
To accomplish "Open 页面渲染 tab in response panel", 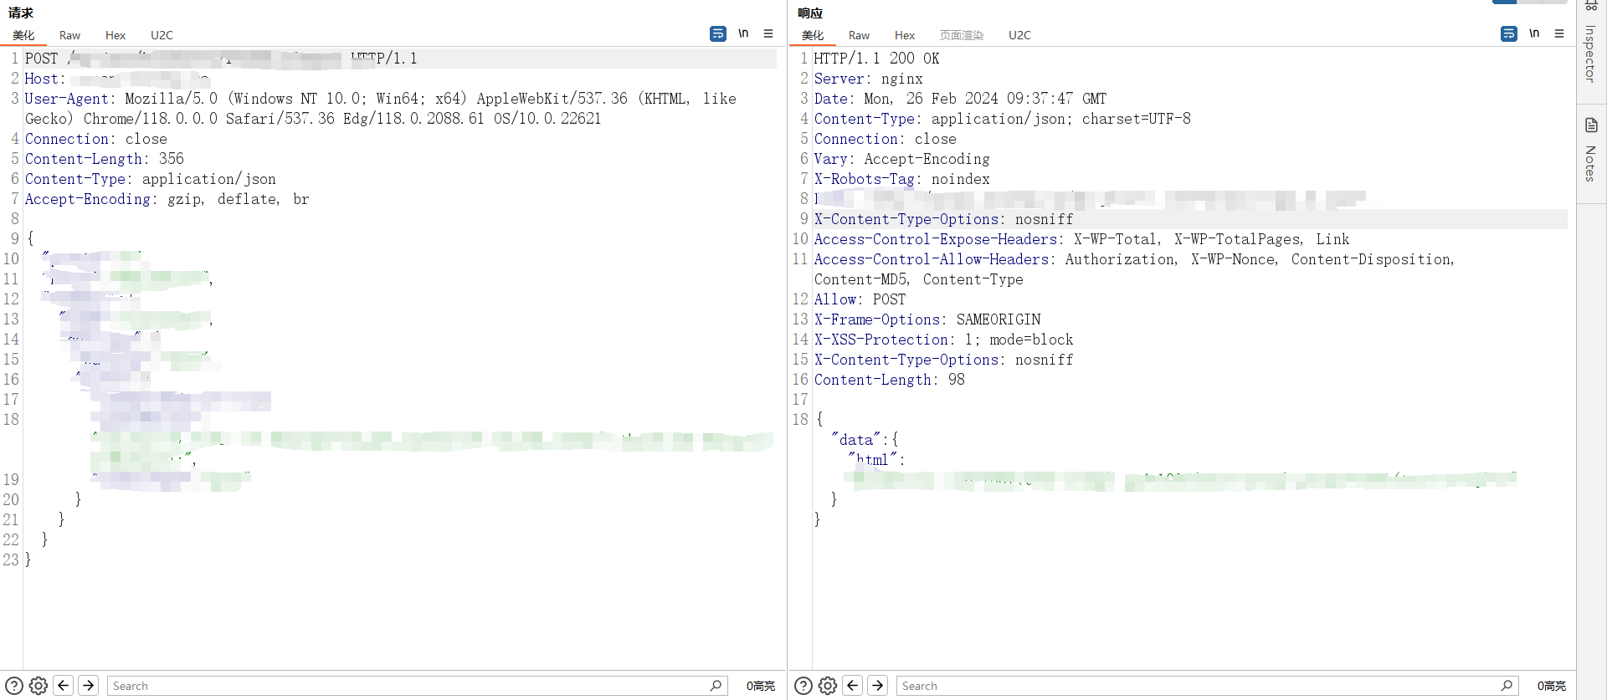I will point(962,35).
